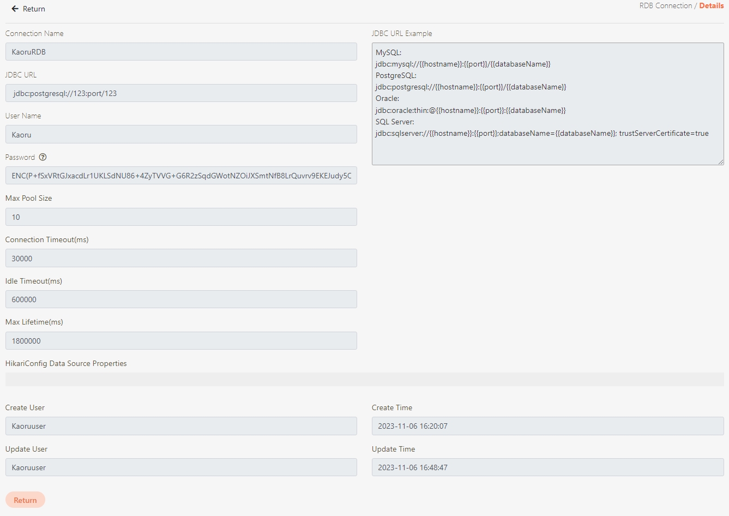Click the Password help question mark icon
The image size is (729, 516).
pos(43,157)
